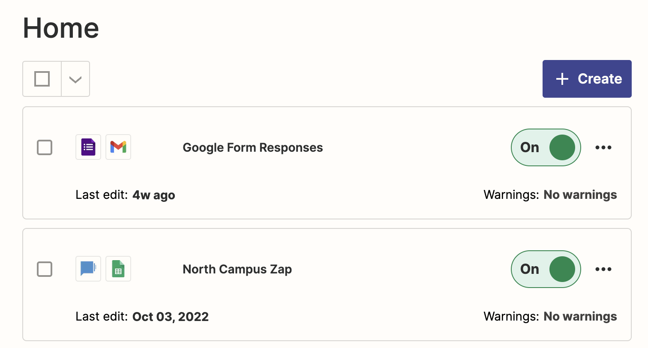Image resolution: width=648 pixels, height=348 pixels.
Task: Tick the select-all checkbox
Action: (x=42, y=79)
